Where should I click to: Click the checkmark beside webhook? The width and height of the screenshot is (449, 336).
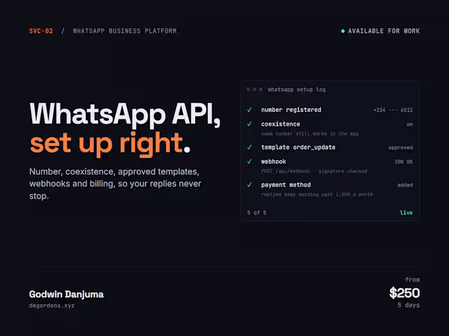pyautogui.click(x=249, y=161)
